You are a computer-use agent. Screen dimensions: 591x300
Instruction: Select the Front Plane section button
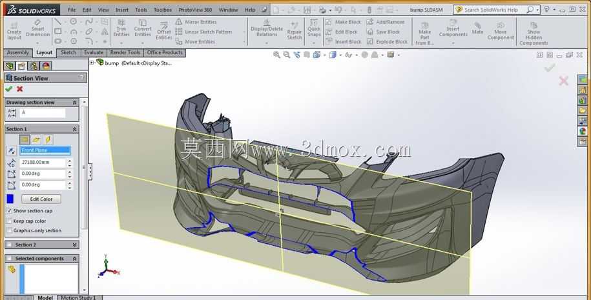tap(25, 139)
